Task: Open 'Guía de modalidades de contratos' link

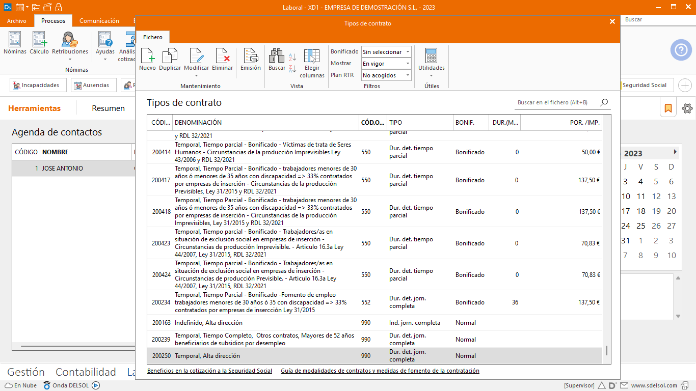Action: tap(380, 371)
